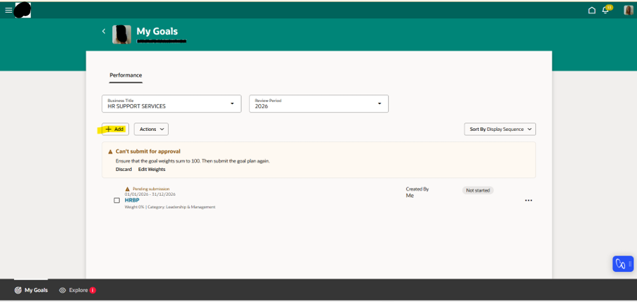Image resolution: width=637 pixels, height=302 pixels.
Task: Click the Pending submission label
Action: click(x=151, y=189)
